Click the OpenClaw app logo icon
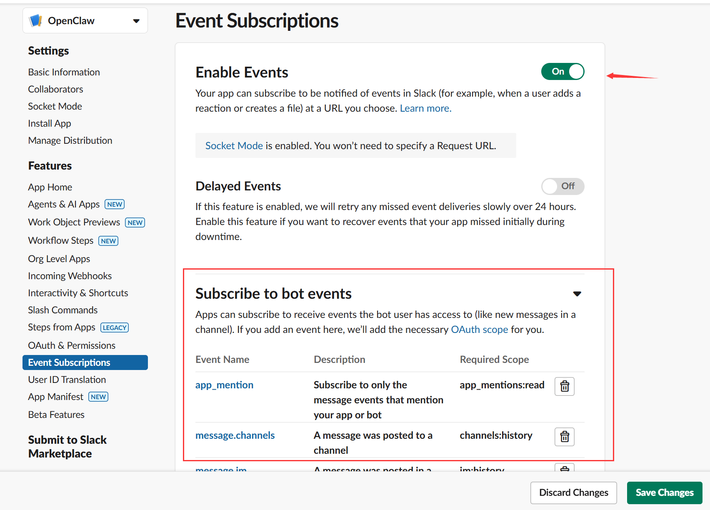Screen dimensions: 710x510 coord(36,20)
